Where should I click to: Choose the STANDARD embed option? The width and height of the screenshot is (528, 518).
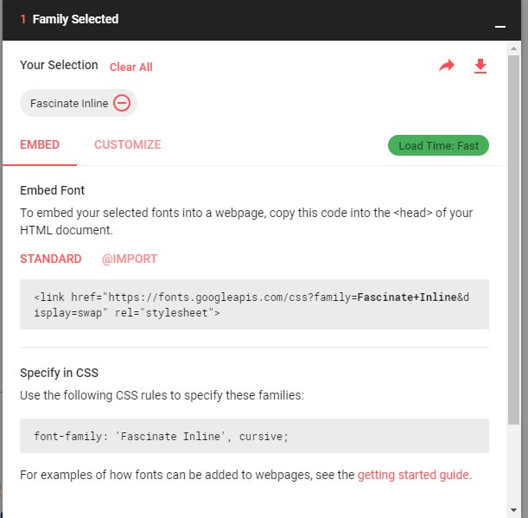[x=50, y=259]
